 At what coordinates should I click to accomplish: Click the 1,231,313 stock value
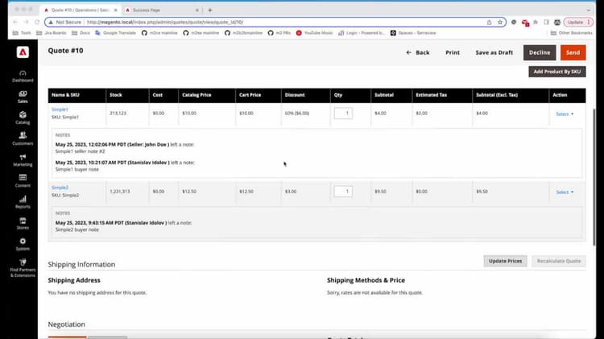(x=120, y=192)
